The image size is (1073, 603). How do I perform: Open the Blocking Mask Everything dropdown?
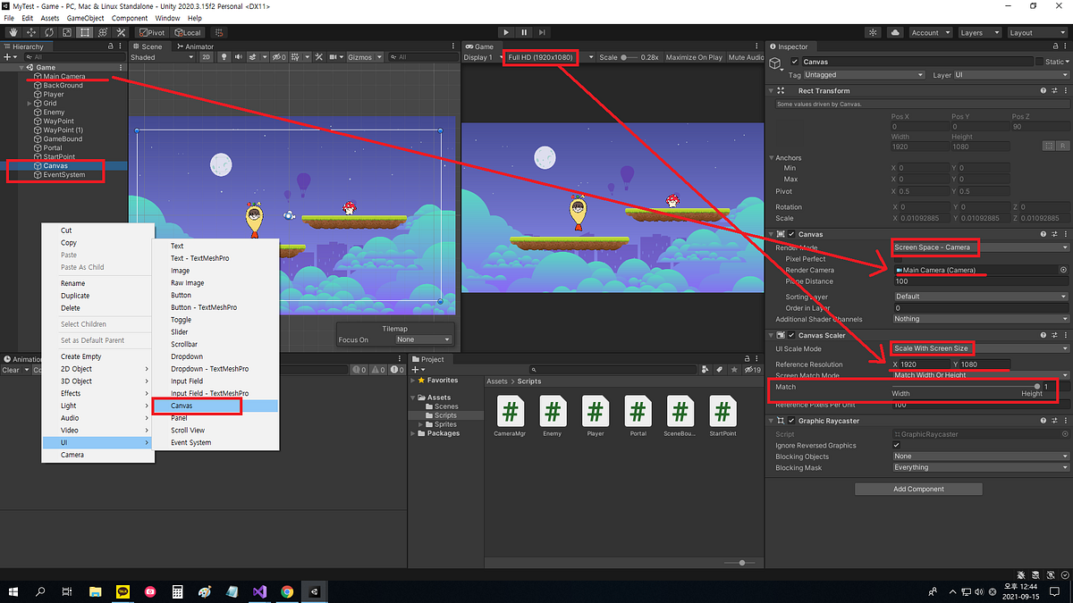(x=979, y=467)
